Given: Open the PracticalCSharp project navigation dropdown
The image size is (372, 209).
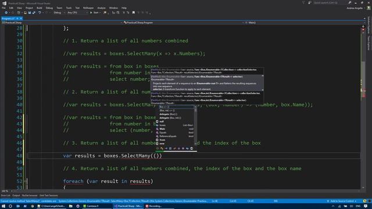Looking at the screenshot, I should click(x=62, y=23).
